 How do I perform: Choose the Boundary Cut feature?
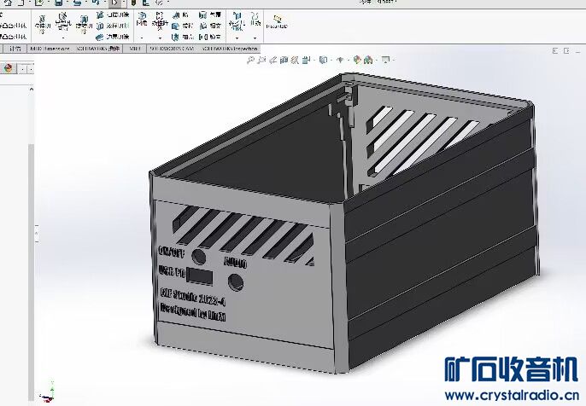[113, 37]
